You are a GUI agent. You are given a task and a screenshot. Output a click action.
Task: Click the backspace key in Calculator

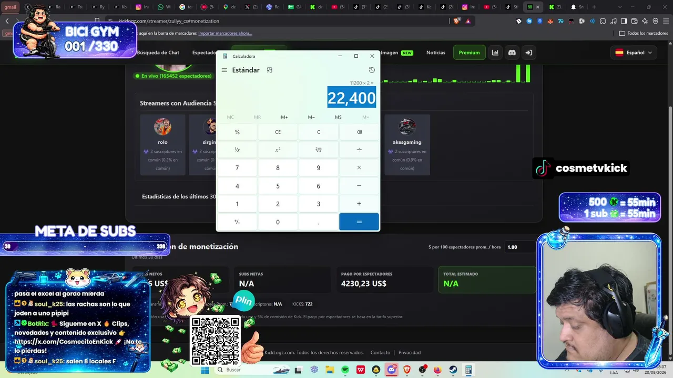point(359,132)
